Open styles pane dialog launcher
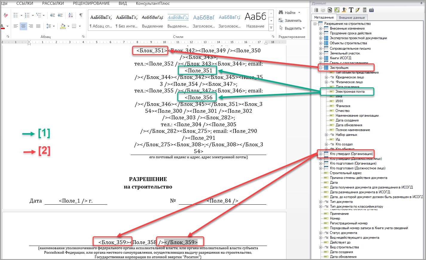The image size is (426, 260). pyautogui.click(x=273, y=37)
